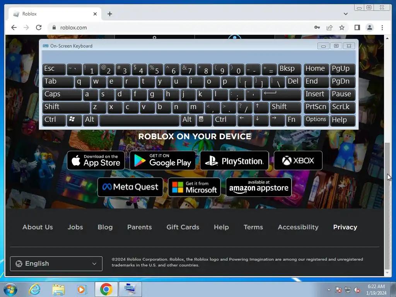Toggle right Shift key on keyboard

click(x=286, y=108)
